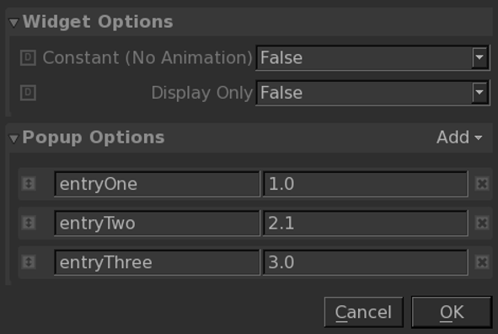Open the Add menu in Popup Options

click(459, 137)
